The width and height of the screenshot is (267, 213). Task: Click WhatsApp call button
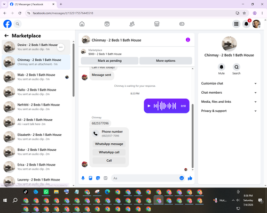[x=109, y=152]
